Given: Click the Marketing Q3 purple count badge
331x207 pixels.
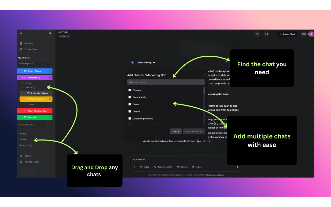Looking at the screenshot, I should click(50, 78).
